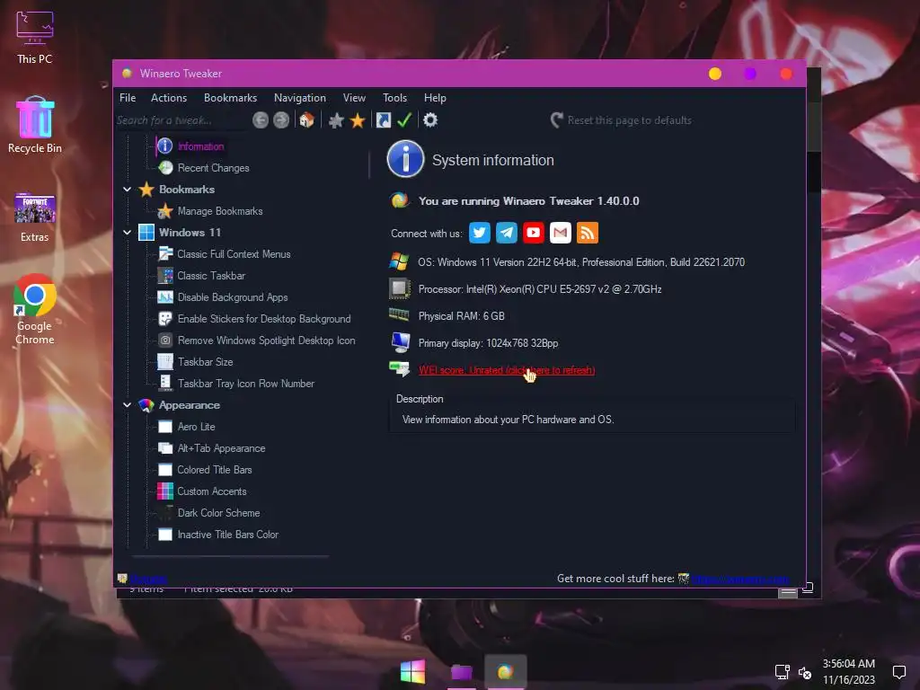The width and height of the screenshot is (920, 690).
Task: Select Recent Changes in the tree
Action: coord(214,168)
